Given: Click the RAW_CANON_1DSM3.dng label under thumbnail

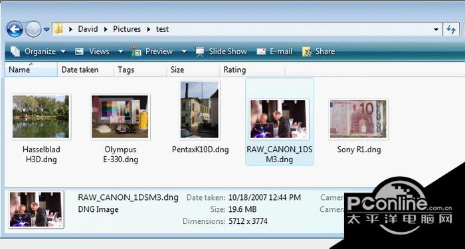Looking at the screenshot, I should coord(280,154).
